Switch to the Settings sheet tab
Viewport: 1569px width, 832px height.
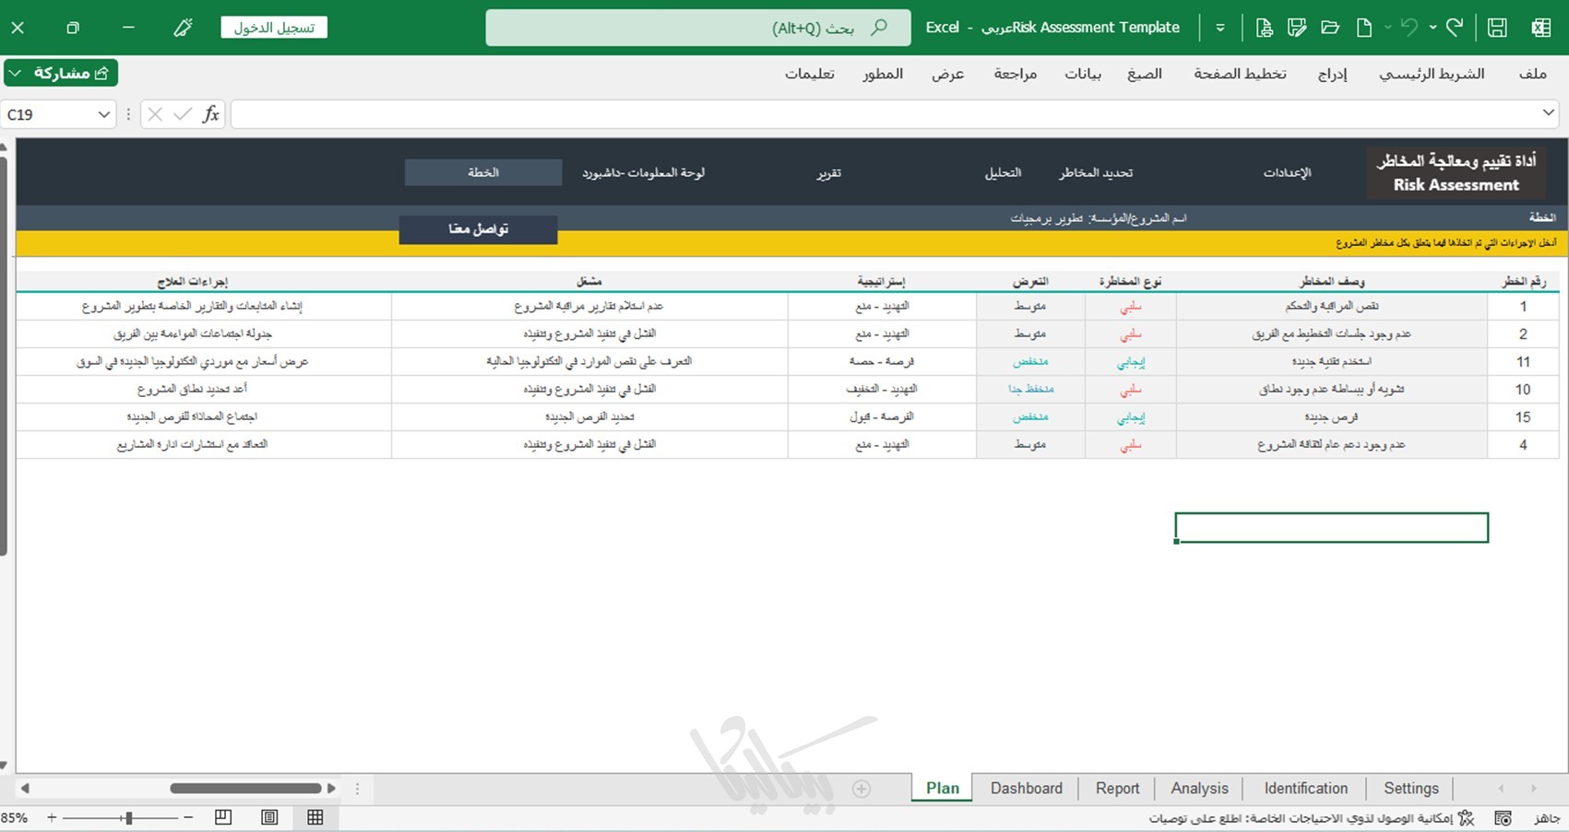[x=1410, y=789]
